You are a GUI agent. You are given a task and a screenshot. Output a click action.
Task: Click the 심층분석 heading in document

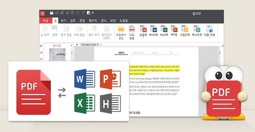tap(121, 53)
